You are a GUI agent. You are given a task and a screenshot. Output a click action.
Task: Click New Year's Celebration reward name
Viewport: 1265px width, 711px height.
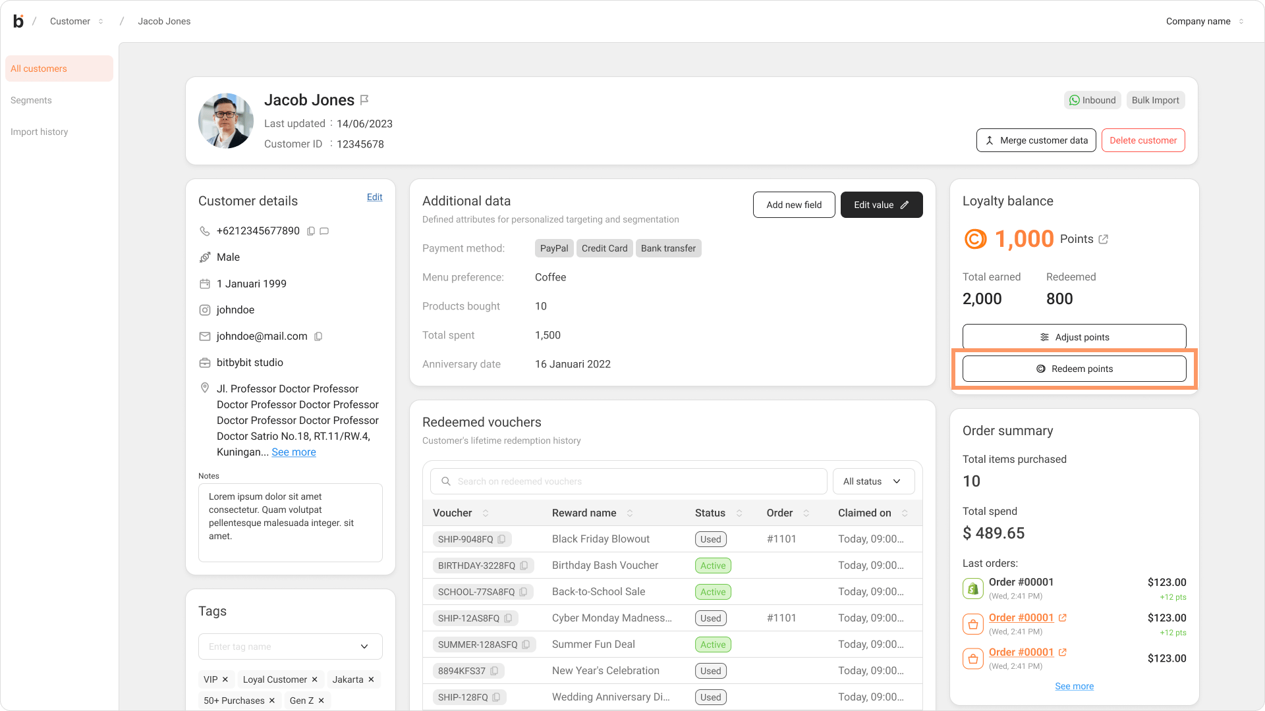[605, 671]
